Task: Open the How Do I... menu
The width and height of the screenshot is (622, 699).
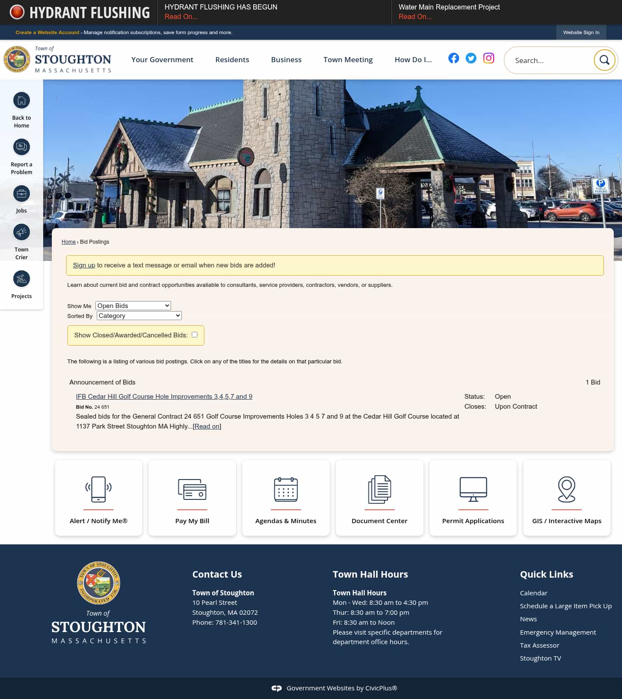Action: pyautogui.click(x=413, y=60)
